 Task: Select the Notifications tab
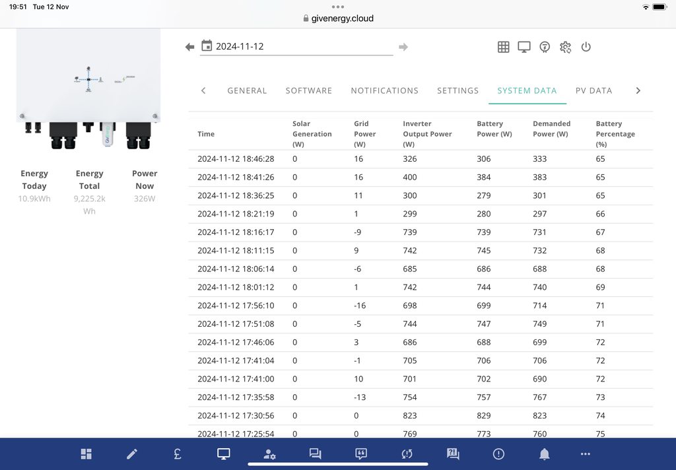(x=385, y=90)
